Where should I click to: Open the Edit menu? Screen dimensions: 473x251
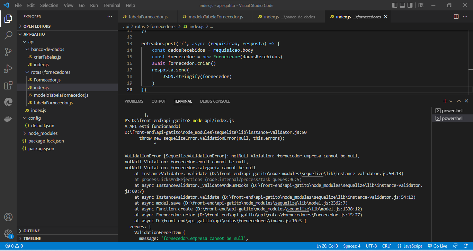31,6
